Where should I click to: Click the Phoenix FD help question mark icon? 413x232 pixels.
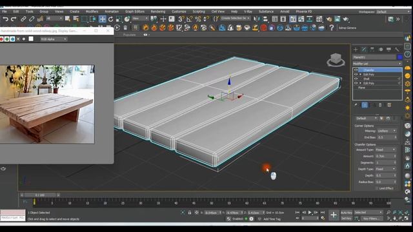pos(331,28)
